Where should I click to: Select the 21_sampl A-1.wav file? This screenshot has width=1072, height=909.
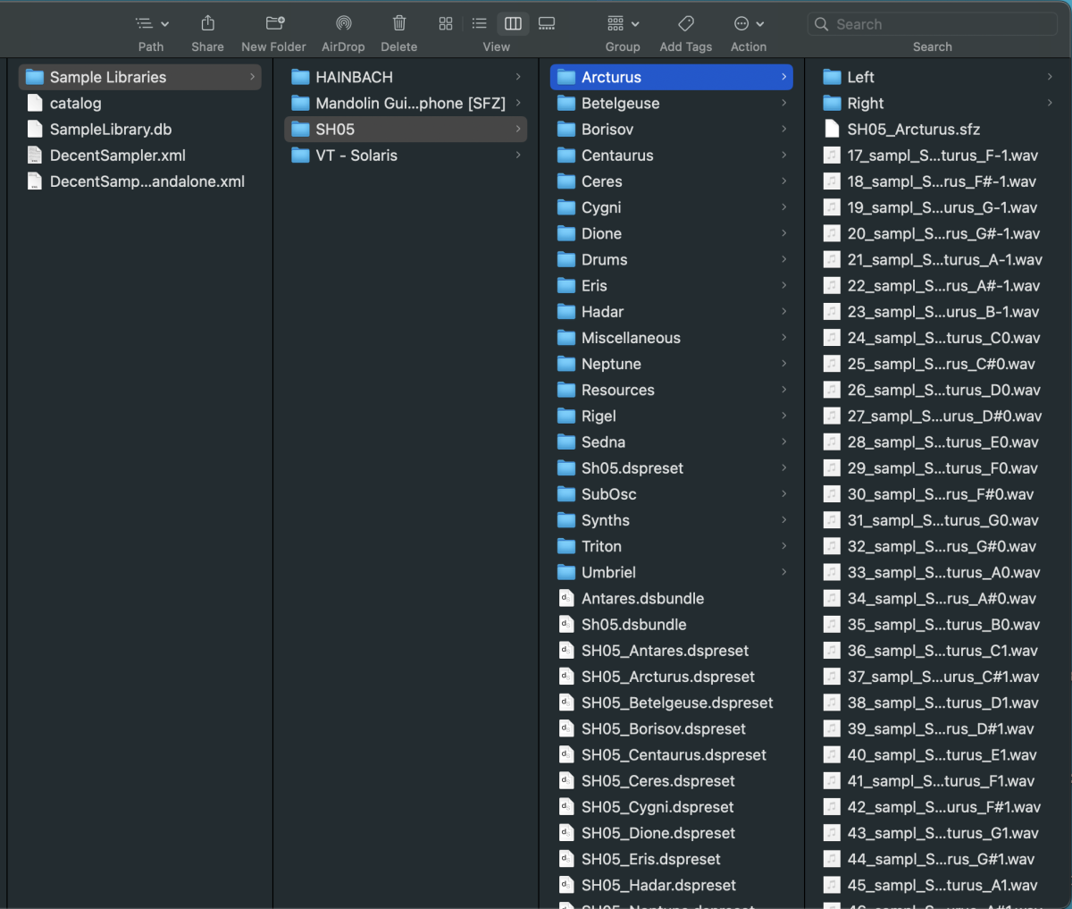938,259
